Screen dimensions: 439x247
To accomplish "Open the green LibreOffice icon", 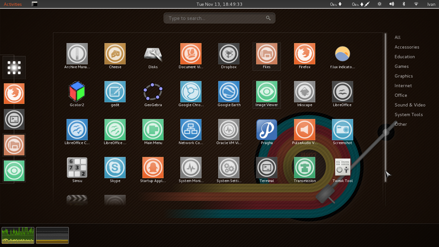I will 115,132.
